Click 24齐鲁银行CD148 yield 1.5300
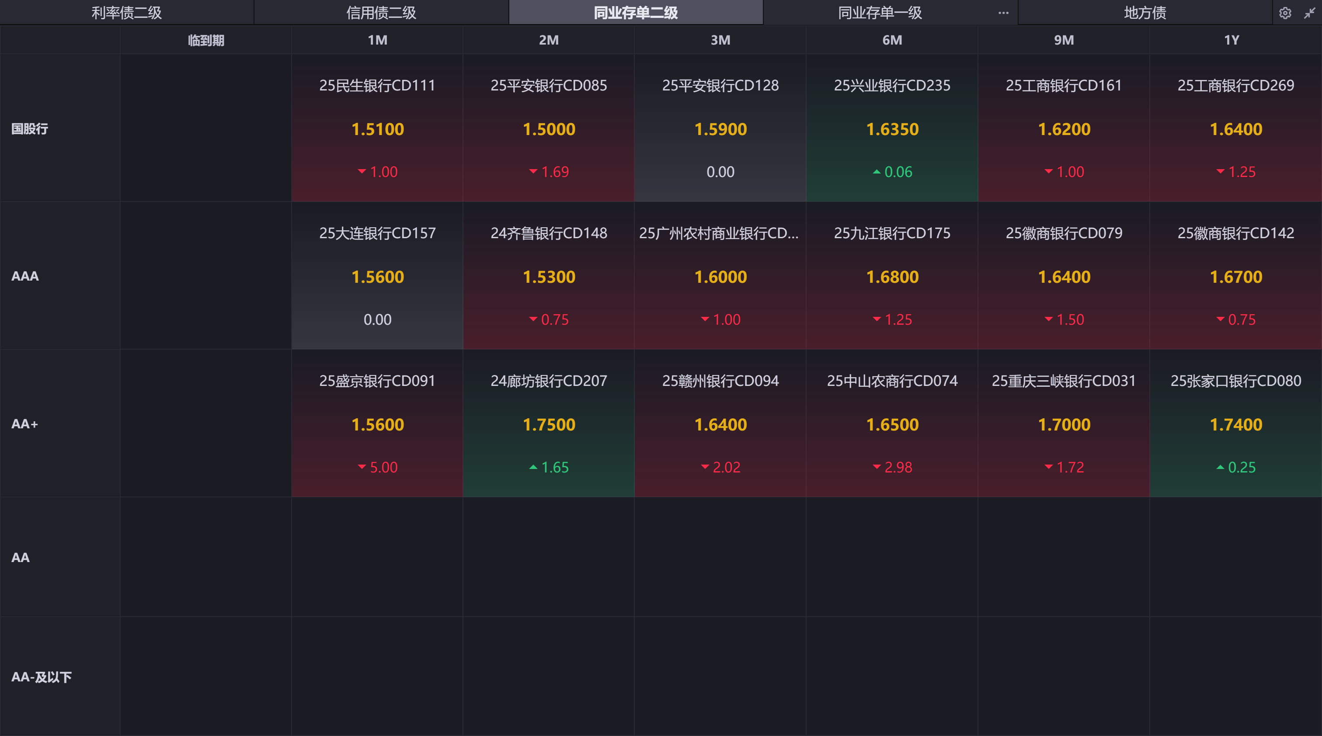The height and width of the screenshot is (736, 1322). [549, 277]
